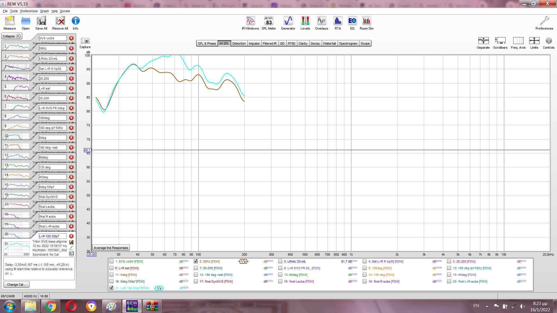This screenshot has width=557, height=313.
Task: Click the Change Cal... button
Action: point(16,285)
